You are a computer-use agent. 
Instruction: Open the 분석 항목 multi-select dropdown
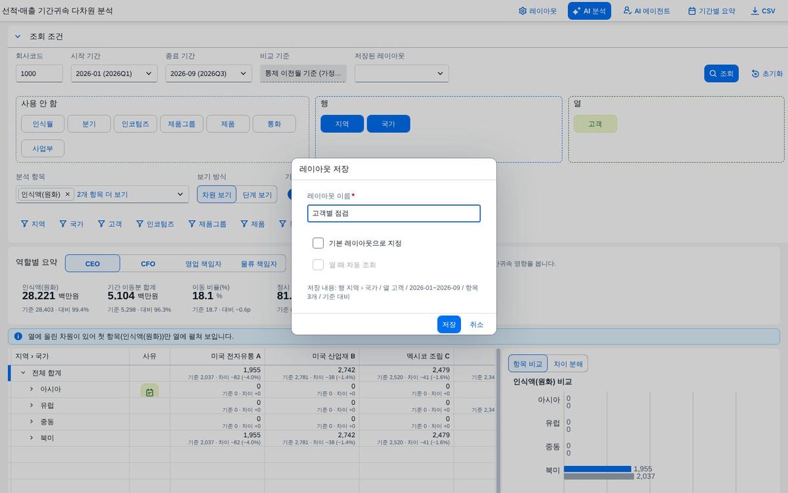[181, 195]
